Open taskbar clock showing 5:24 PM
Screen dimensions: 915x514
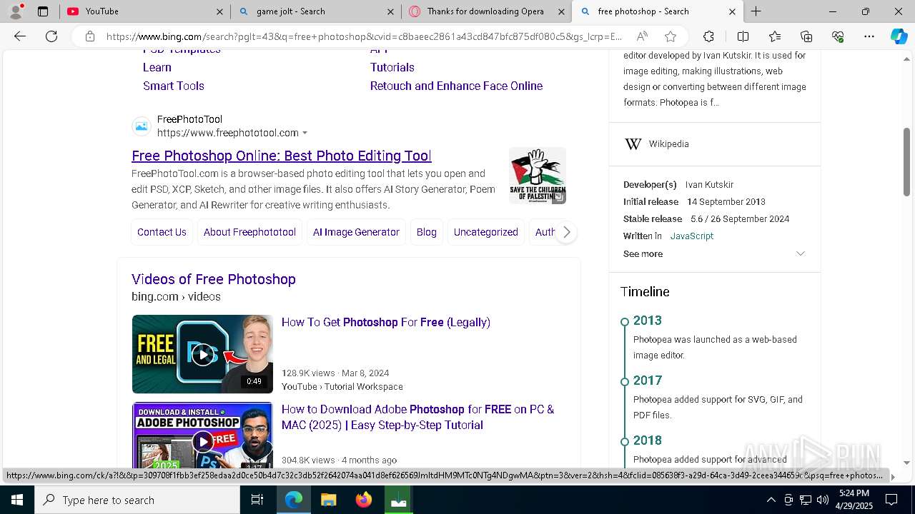(854, 500)
